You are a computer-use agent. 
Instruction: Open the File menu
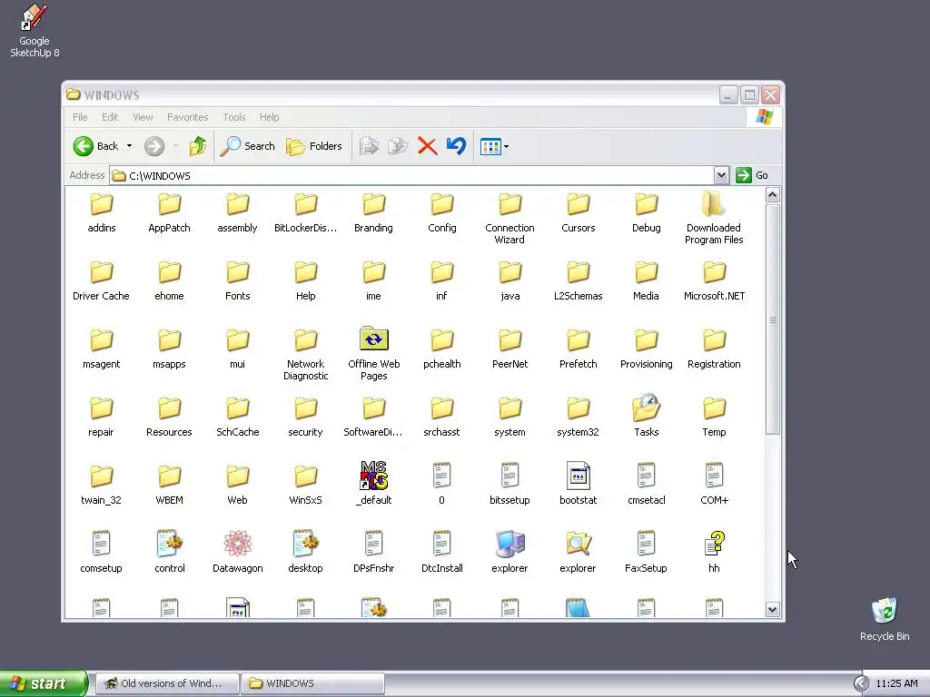pos(80,117)
